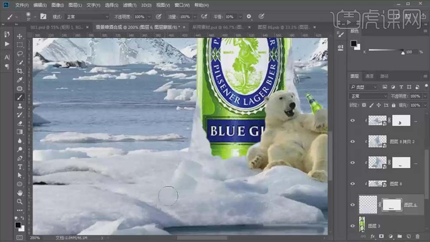Viewport: 430px width, 242px height.
Task: Select the Hand tool
Action: pyautogui.click(x=20, y=193)
